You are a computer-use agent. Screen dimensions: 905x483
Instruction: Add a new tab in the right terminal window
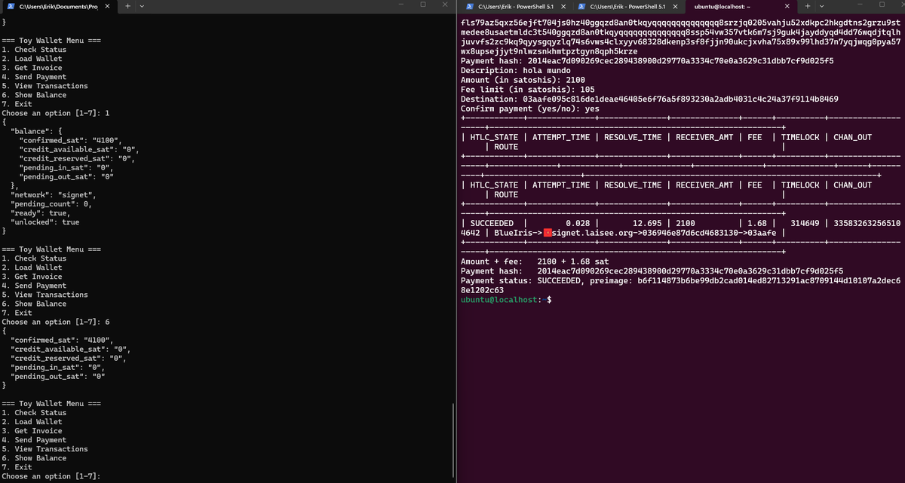808,6
